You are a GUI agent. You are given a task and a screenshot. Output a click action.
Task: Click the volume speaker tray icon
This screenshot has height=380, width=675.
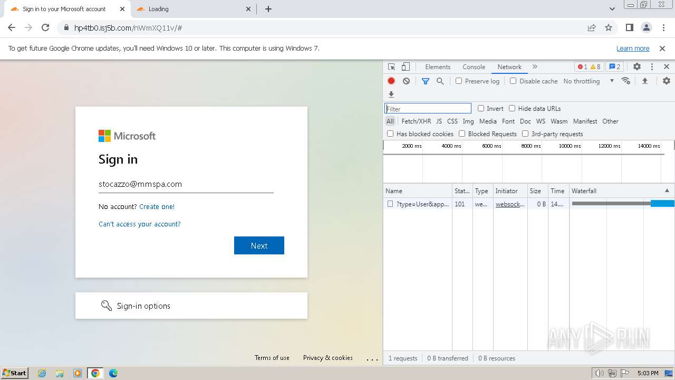pos(599,373)
